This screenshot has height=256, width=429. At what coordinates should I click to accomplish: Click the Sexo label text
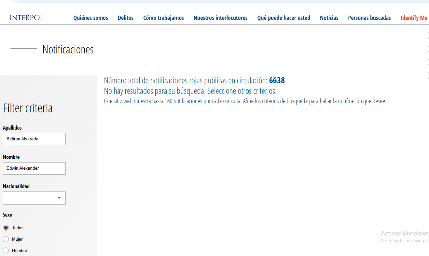point(7,215)
